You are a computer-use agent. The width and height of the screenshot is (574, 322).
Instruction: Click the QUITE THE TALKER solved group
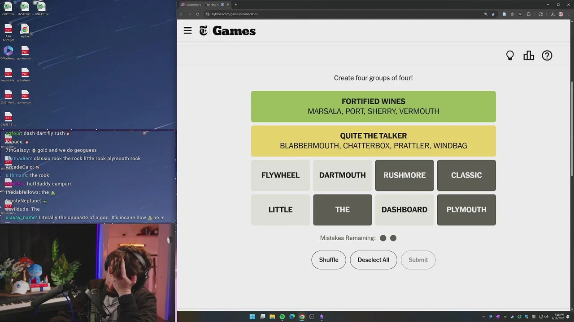(x=374, y=141)
